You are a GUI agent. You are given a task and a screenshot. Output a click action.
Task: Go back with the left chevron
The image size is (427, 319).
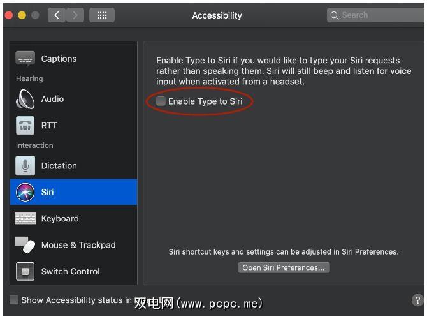point(56,15)
